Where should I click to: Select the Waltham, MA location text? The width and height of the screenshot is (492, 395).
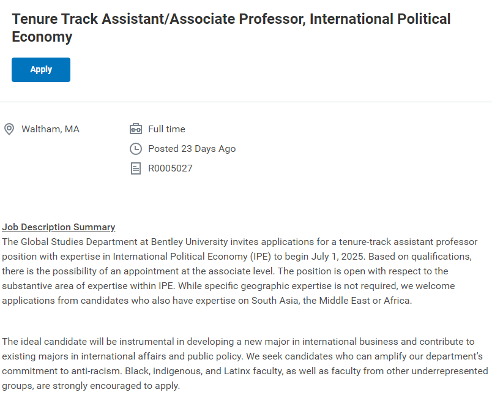(50, 129)
